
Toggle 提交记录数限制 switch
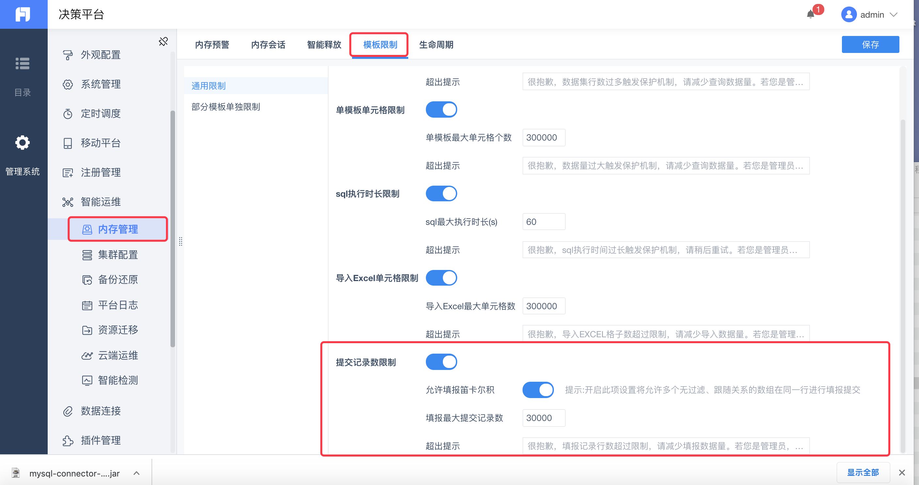coord(441,362)
